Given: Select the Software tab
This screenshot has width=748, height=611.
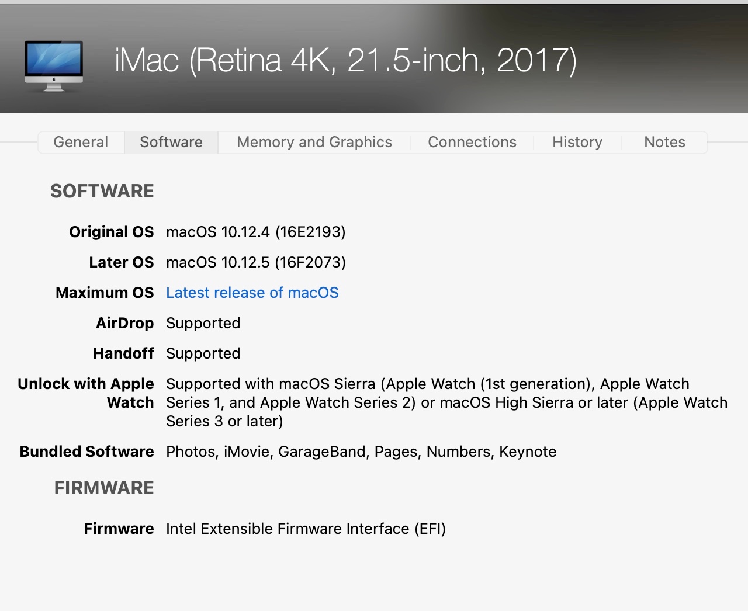Looking at the screenshot, I should [x=171, y=142].
